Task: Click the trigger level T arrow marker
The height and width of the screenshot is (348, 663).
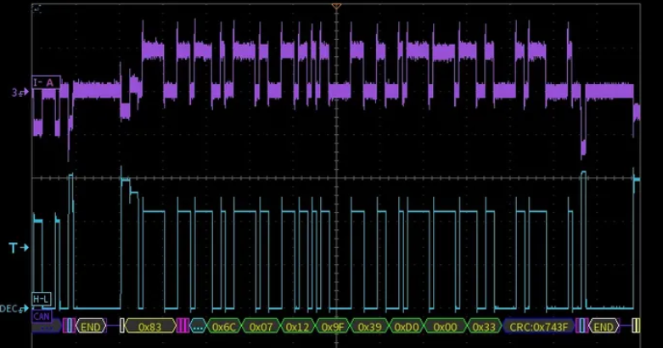Action: tap(18, 248)
